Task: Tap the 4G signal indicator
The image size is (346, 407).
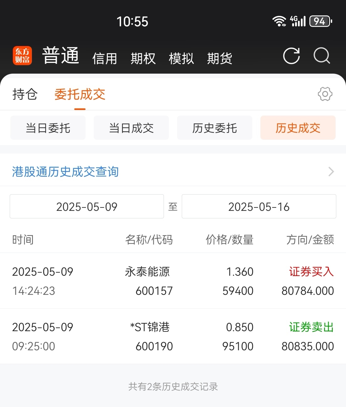Action: click(298, 21)
